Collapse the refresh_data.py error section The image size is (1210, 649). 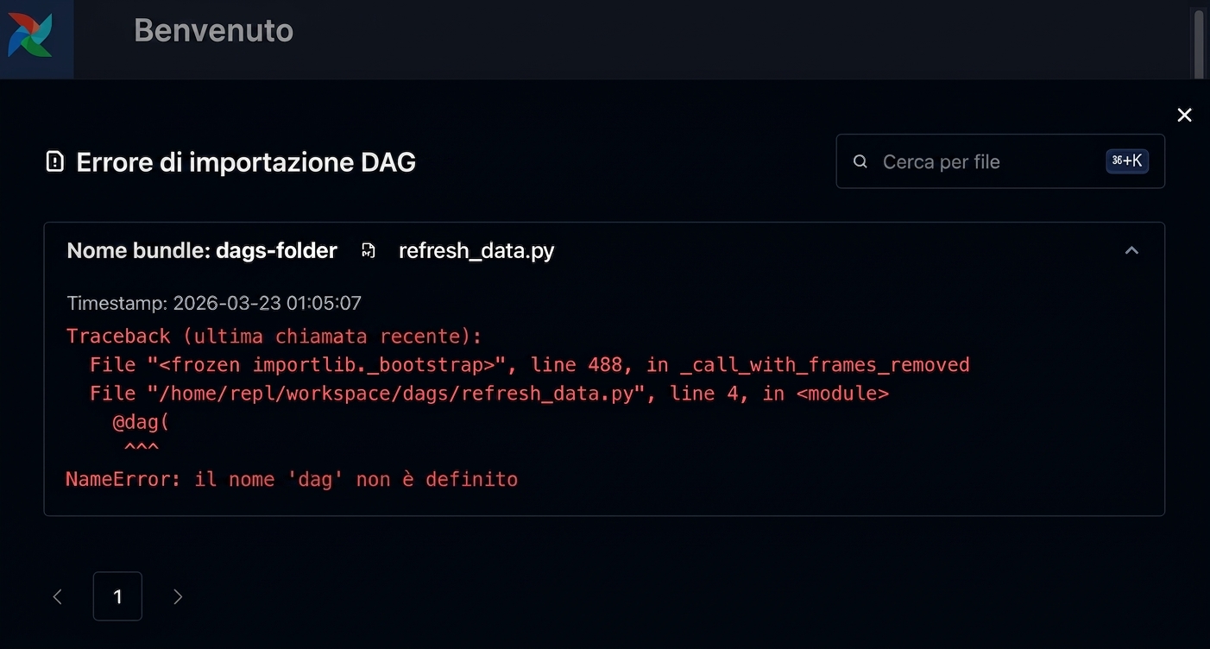pos(1131,250)
